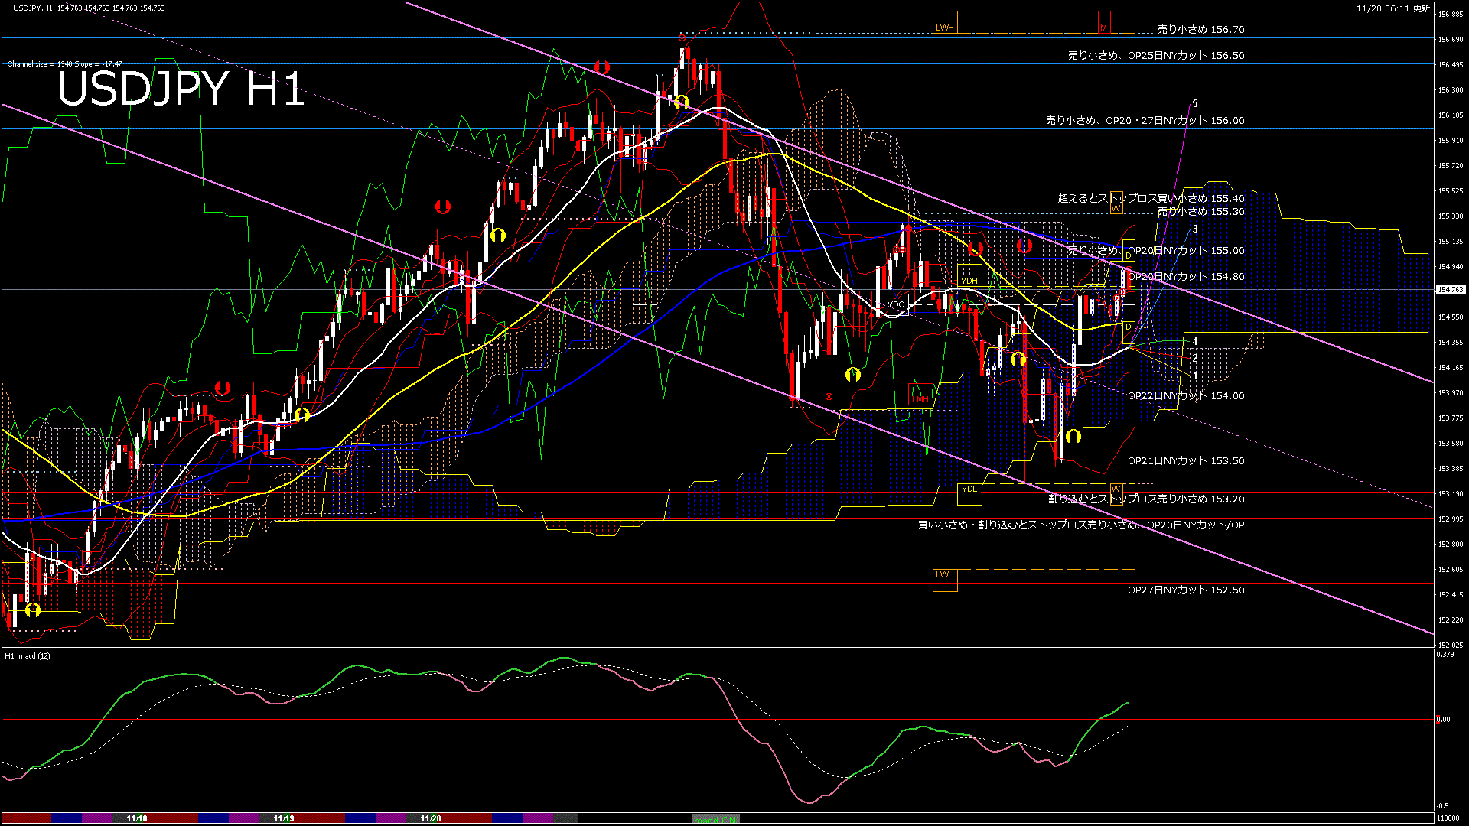The width and height of the screenshot is (1469, 826).
Task: Click the H1 macd (12) indicator label
Action: click(x=28, y=656)
